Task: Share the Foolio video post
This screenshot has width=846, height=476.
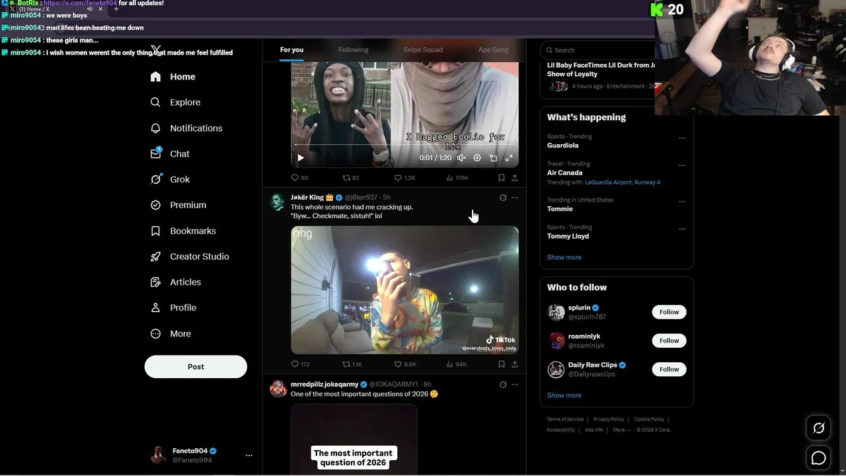Action: click(515, 178)
